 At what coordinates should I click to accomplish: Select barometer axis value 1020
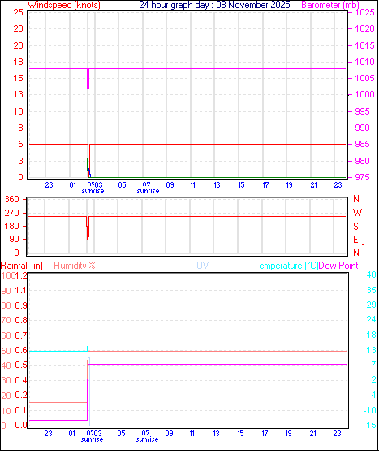(364, 28)
